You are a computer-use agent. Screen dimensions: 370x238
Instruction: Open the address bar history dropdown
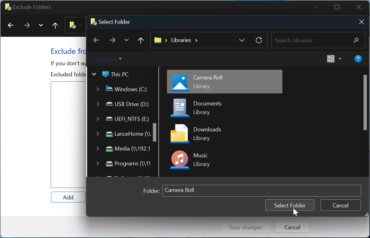[242, 40]
